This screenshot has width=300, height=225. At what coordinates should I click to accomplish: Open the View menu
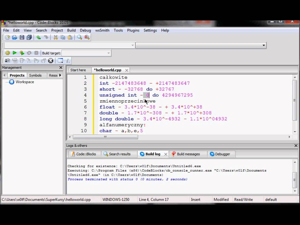[27, 30]
